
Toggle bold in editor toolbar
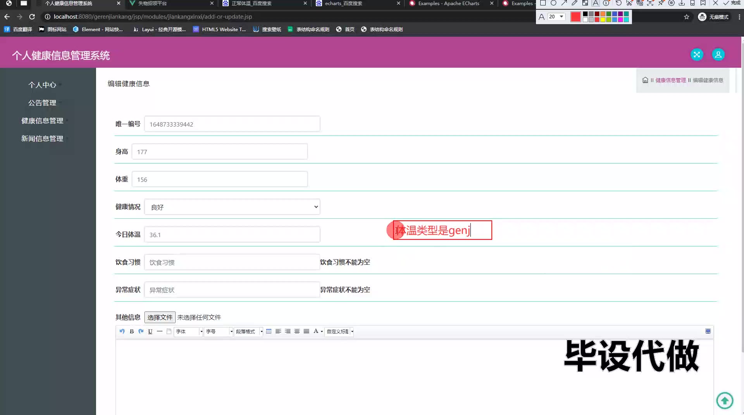(132, 331)
